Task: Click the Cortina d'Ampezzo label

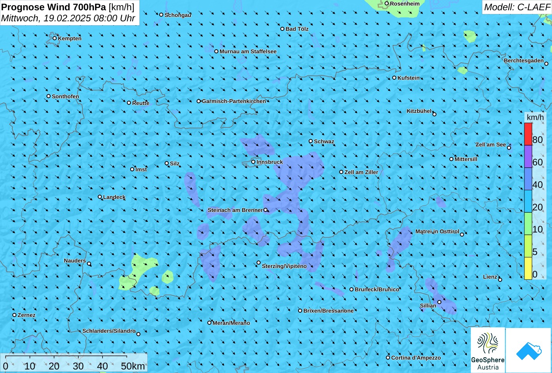Action: [416, 358]
